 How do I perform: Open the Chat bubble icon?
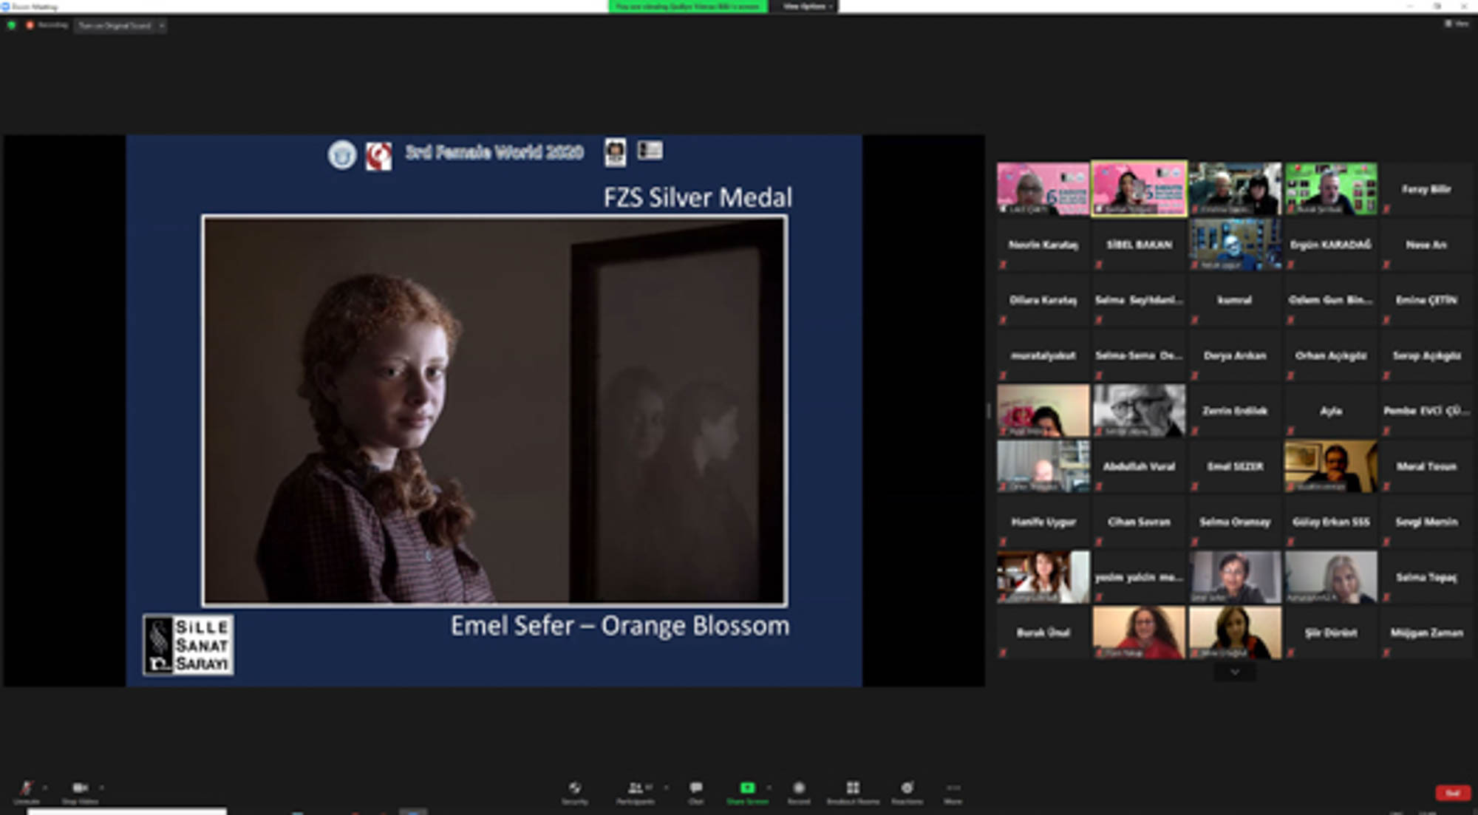point(695,788)
